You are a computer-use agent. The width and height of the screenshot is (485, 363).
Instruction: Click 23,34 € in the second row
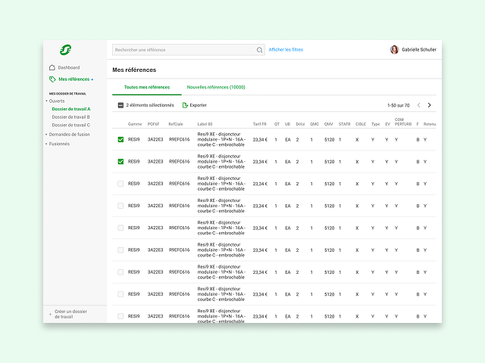click(x=260, y=162)
